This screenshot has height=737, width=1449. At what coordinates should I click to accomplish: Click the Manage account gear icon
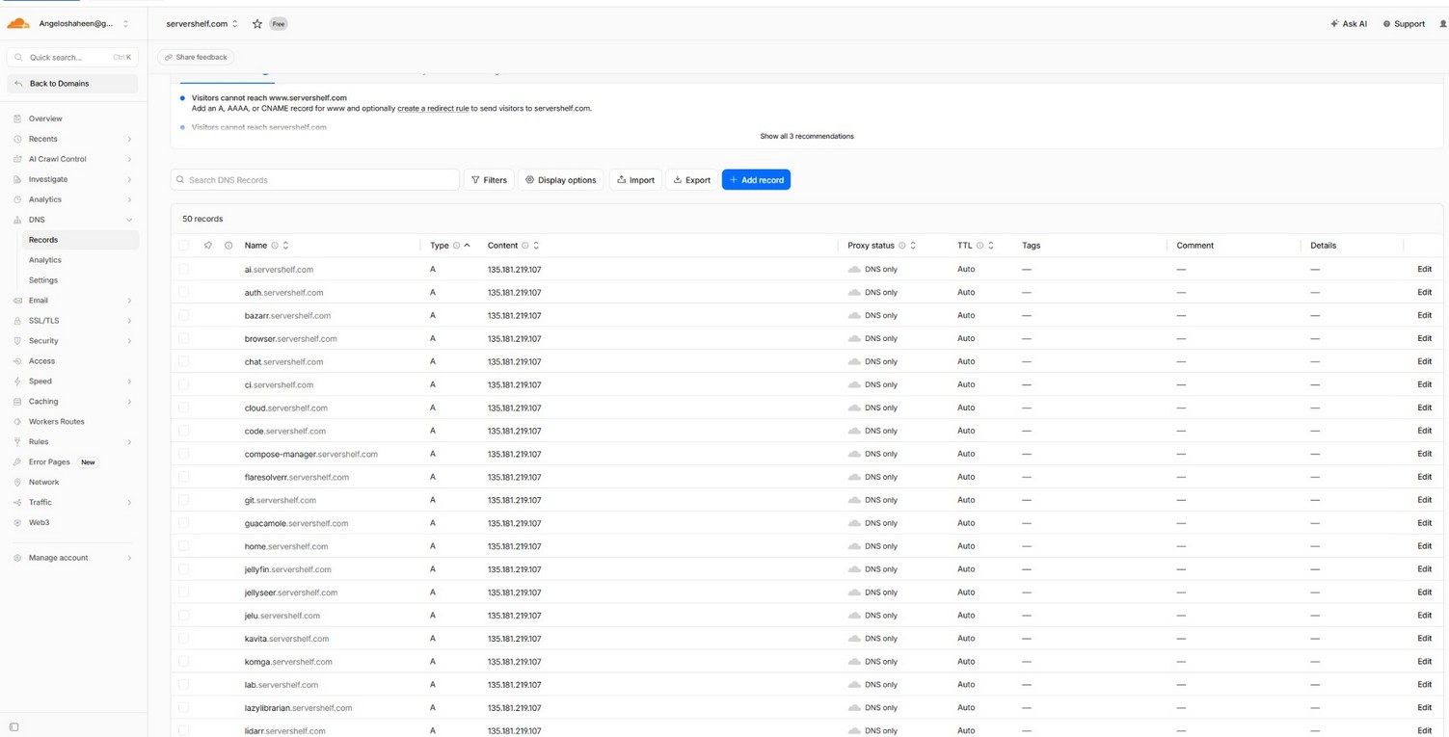tap(17, 558)
